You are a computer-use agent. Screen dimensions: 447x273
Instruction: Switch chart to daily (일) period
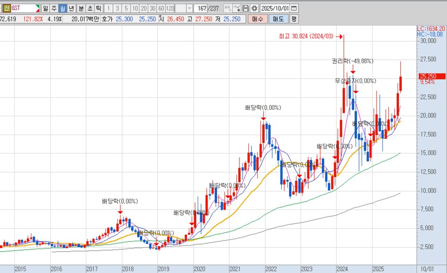46,8
